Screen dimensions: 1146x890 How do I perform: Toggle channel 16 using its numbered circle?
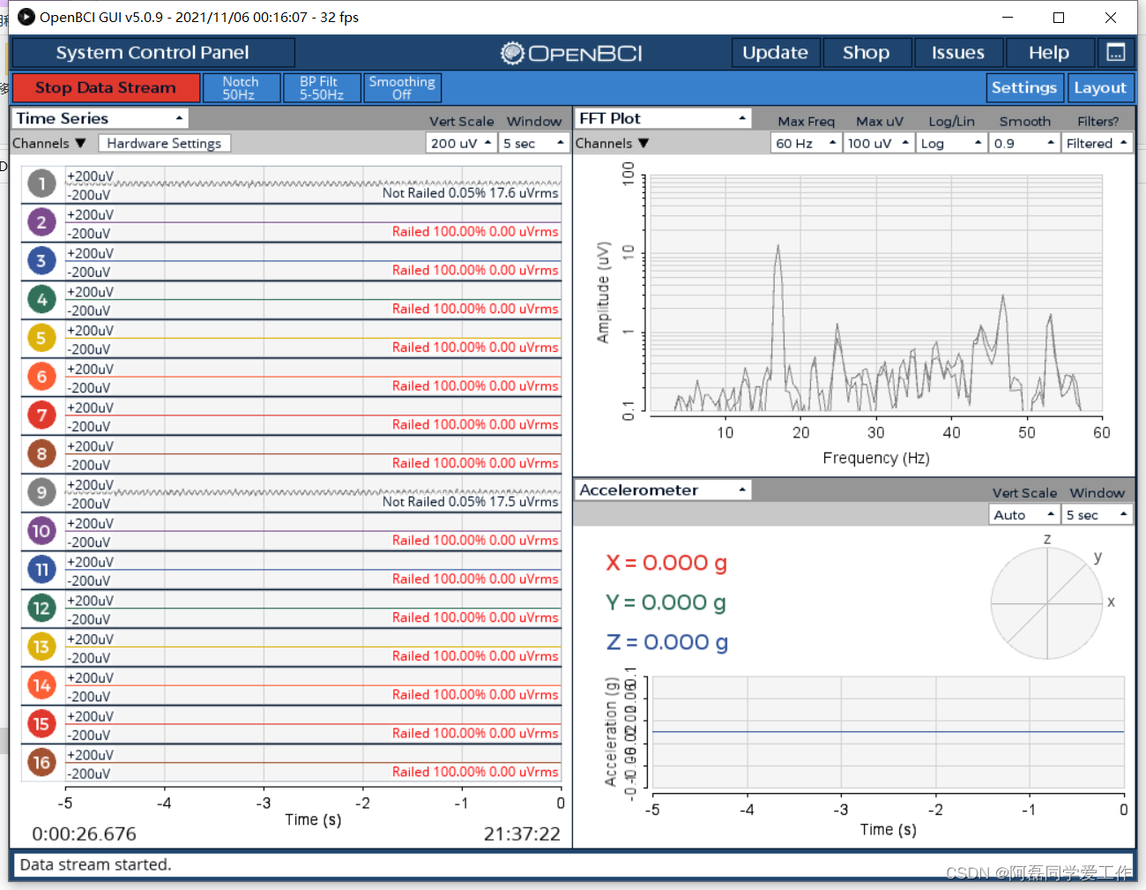pyautogui.click(x=41, y=762)
